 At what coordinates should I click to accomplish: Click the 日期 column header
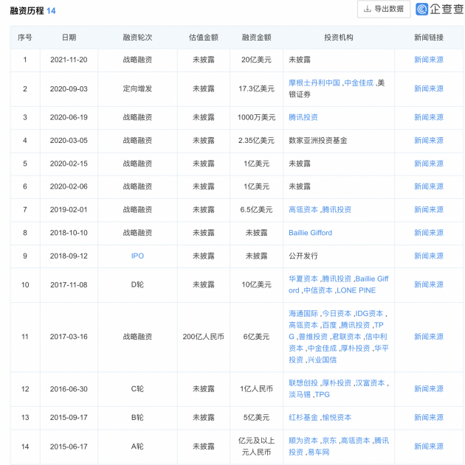tap(69, 38)
